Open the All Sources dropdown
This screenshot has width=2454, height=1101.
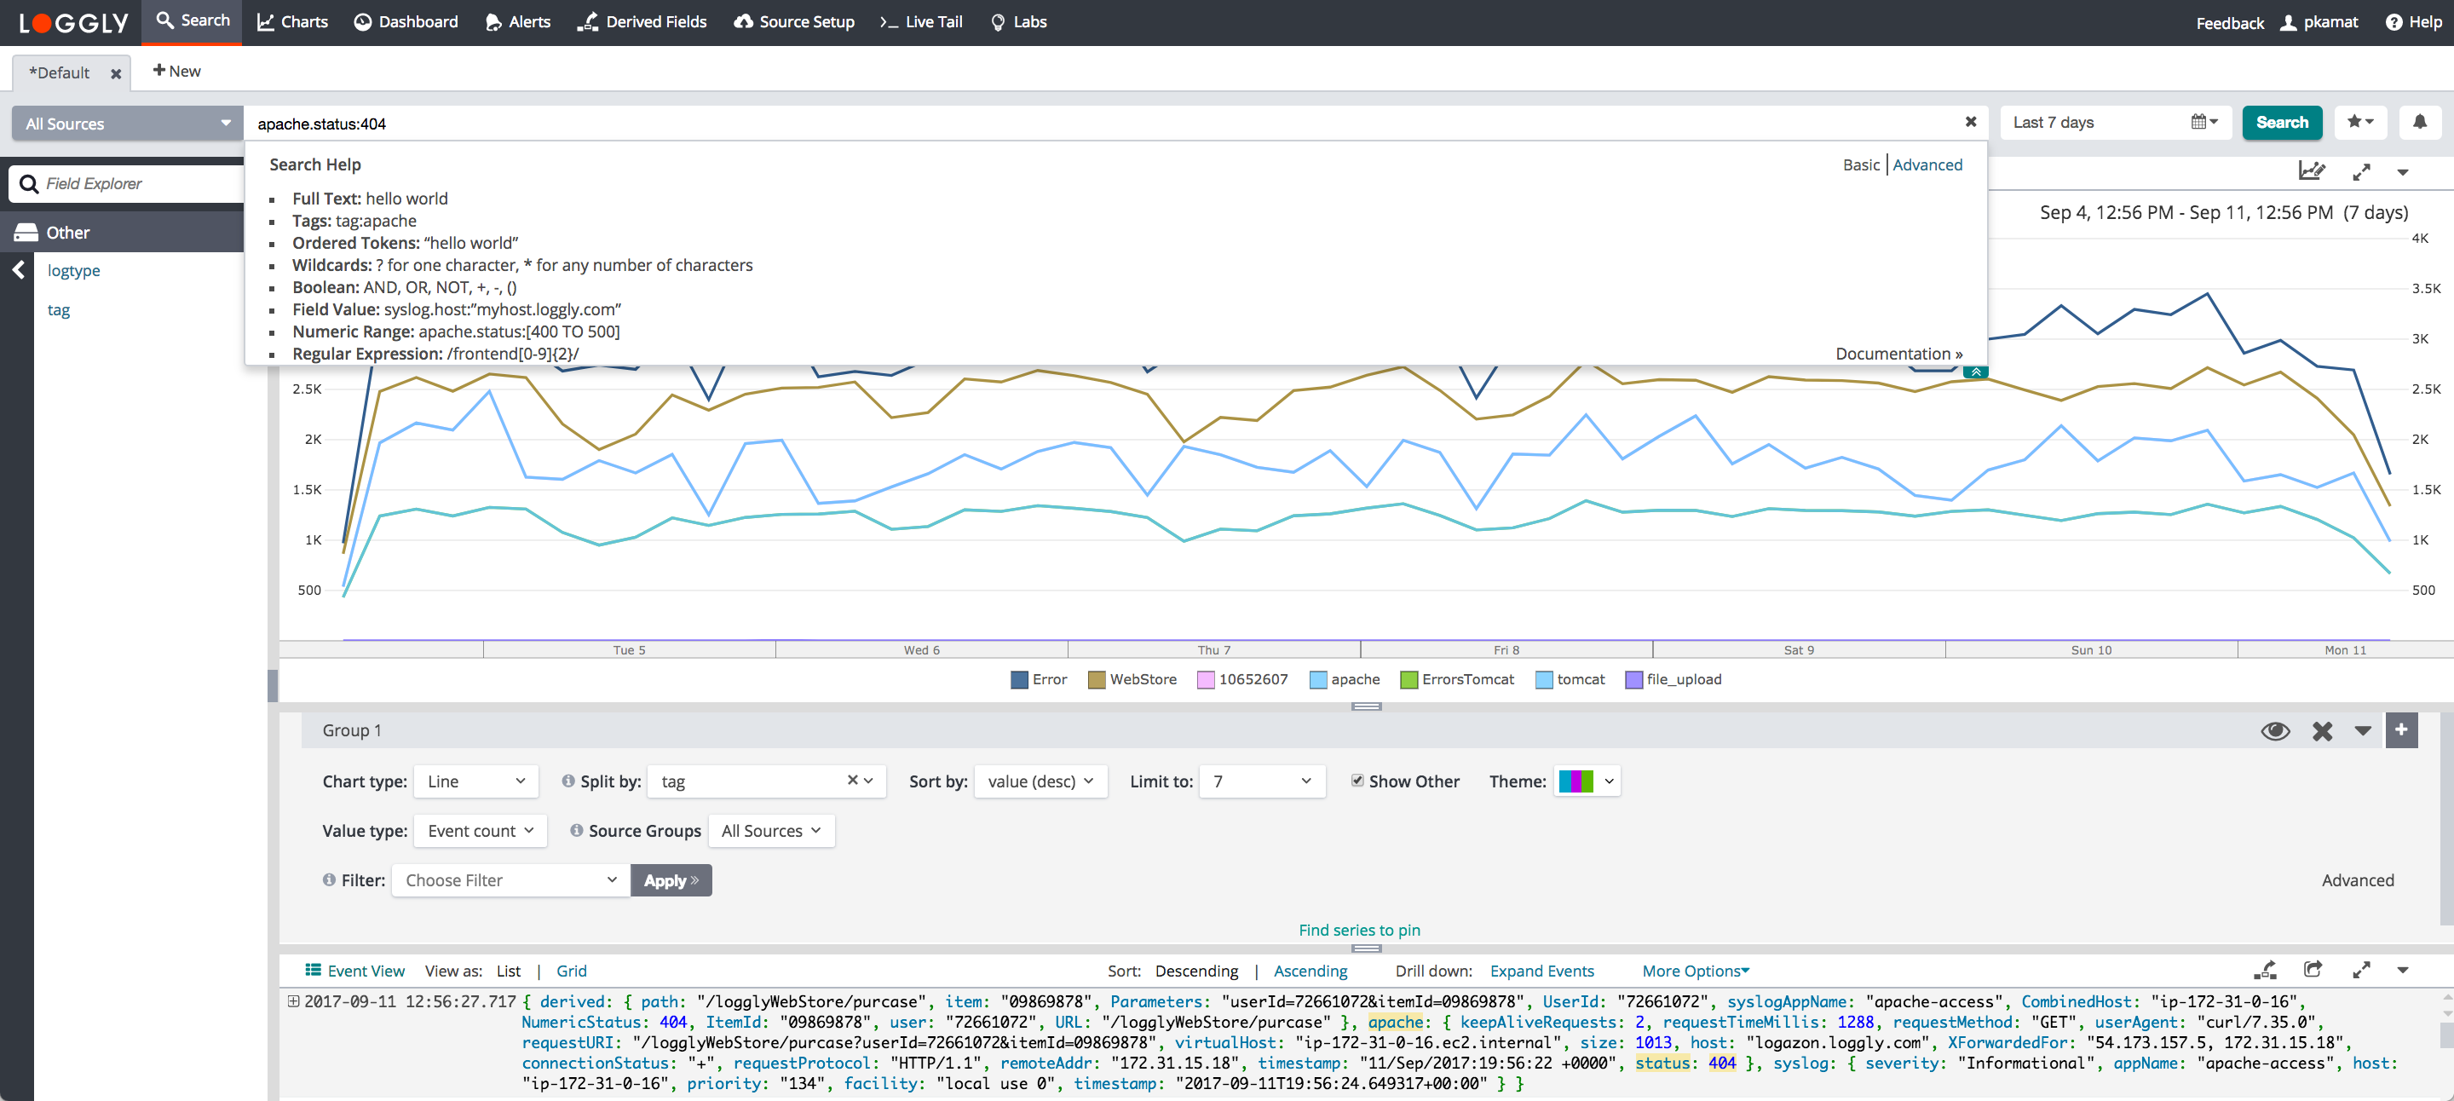127,123
